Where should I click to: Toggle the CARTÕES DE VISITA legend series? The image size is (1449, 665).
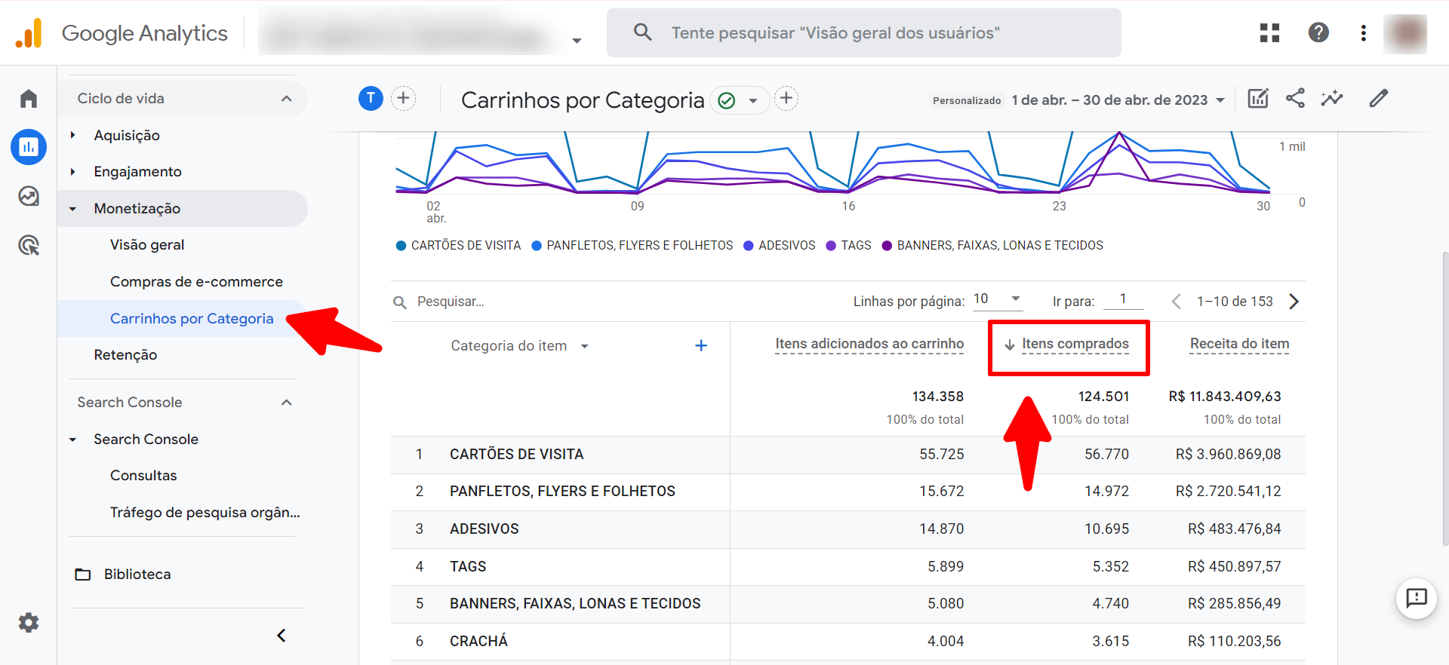click(x=458, y=246)
